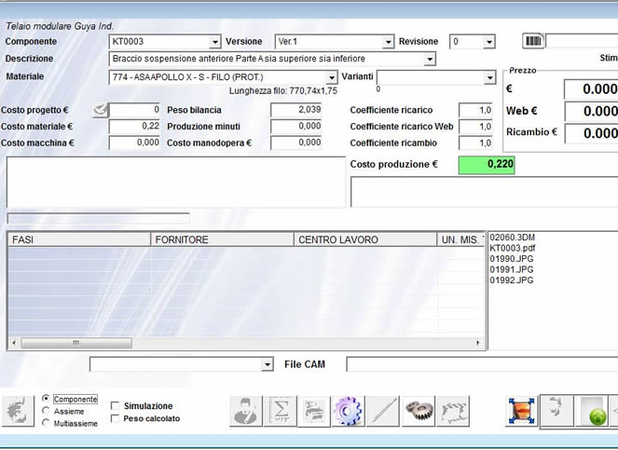Click the Costo macchina field
The width and height of the screenshot is (618, 450).
click(x=134, y=143)
